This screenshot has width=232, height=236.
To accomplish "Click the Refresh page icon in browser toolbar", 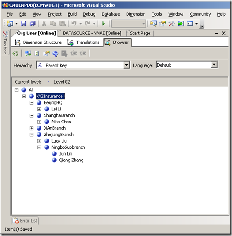I will click(37, 53).
